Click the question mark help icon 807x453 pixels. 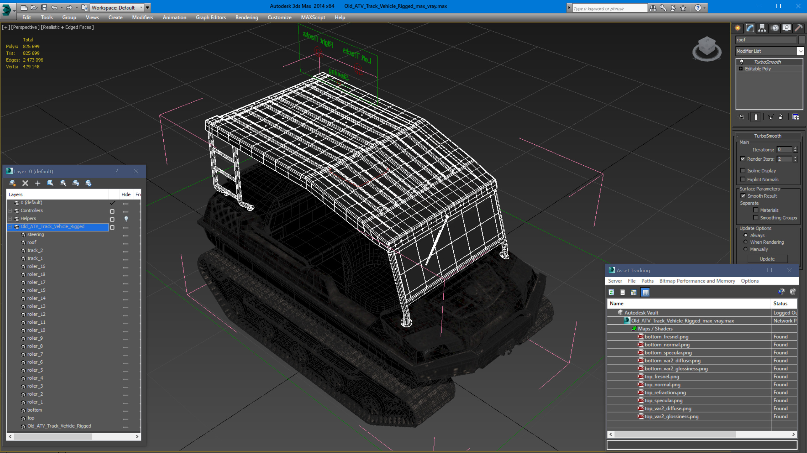(698, 8)
